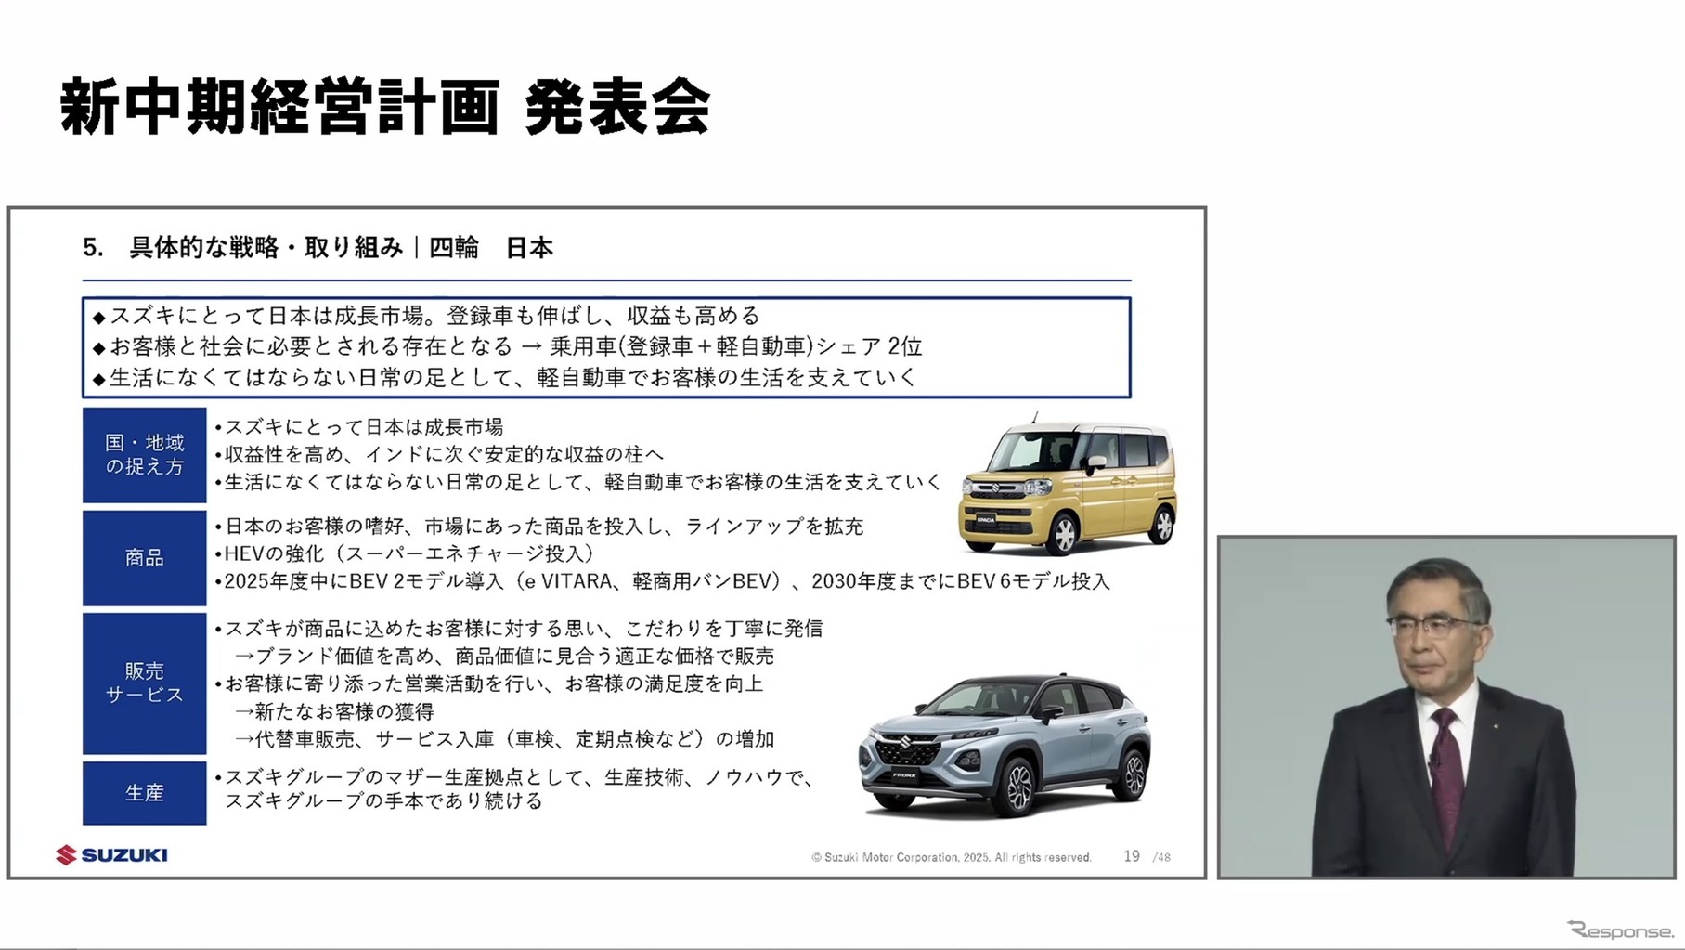Click the bullet スズキにとって日本は成長市場 beside 国・地域
The height and width of the screenshot is (950, 1685).
point(359,427)
